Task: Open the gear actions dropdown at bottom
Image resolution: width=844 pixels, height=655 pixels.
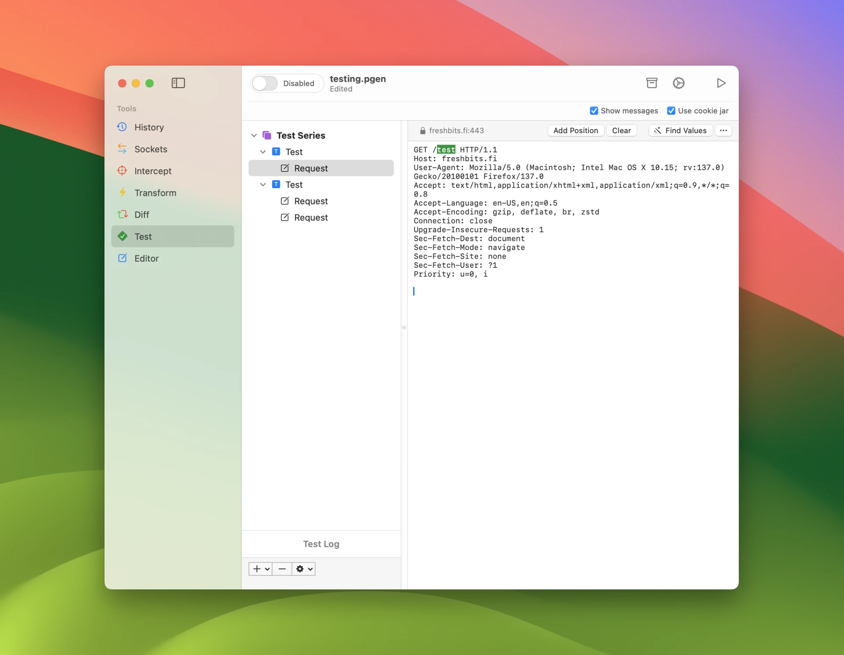Action: click(x=304, y=569)
